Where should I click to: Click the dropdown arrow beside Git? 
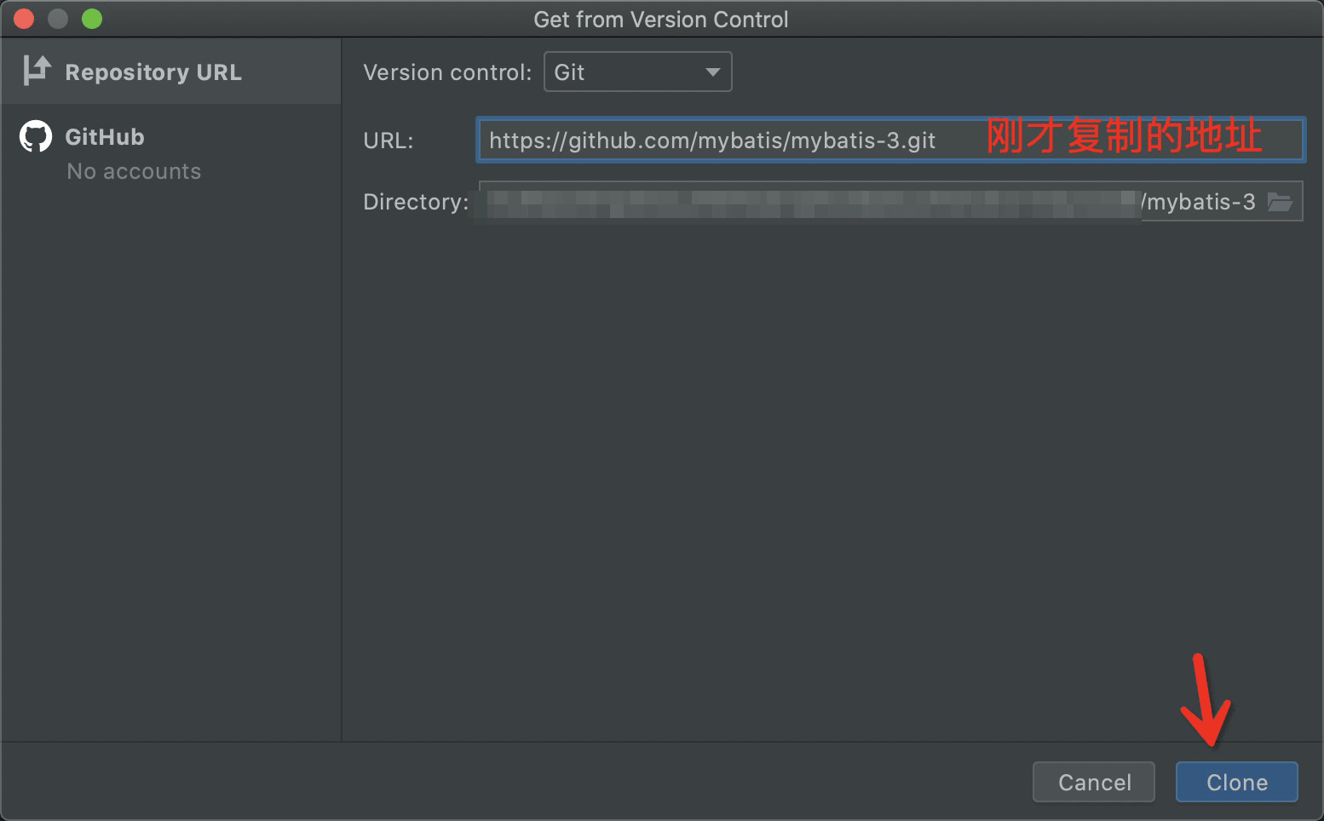coord(712,72)
